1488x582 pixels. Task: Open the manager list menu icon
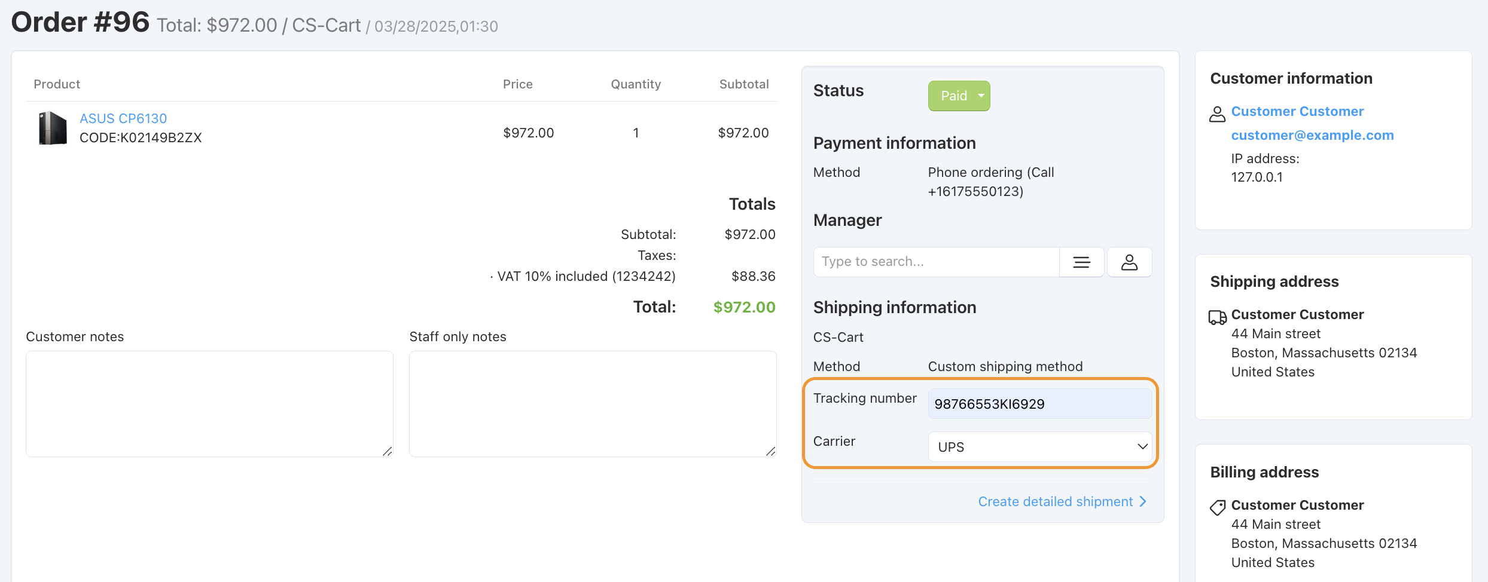pos(1081,262)
